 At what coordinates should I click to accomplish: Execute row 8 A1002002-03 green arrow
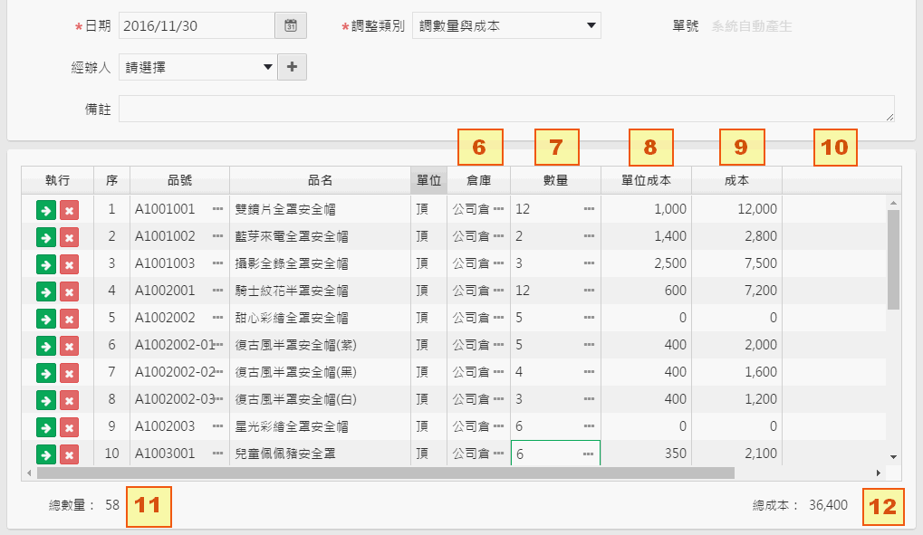tap(46, 400)
